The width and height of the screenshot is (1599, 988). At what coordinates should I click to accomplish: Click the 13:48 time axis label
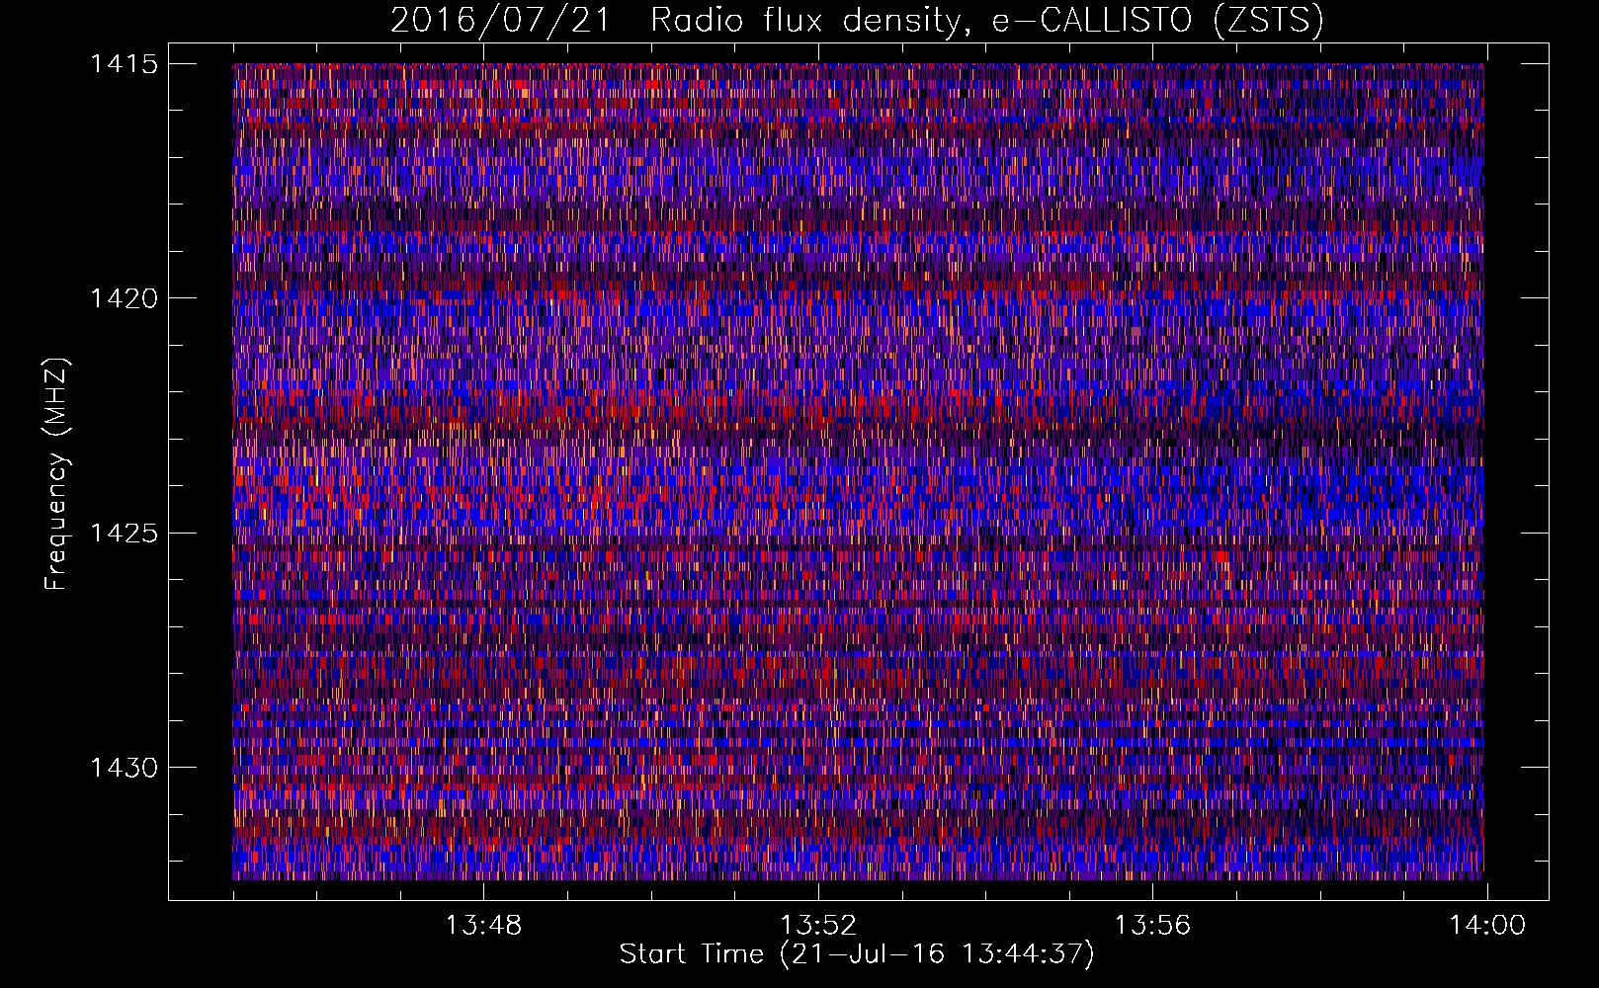click(483, 926)
